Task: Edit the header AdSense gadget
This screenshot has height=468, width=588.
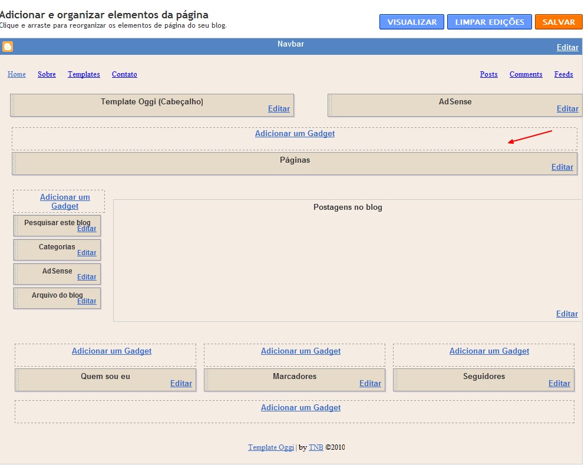Action: click(567, 108)
